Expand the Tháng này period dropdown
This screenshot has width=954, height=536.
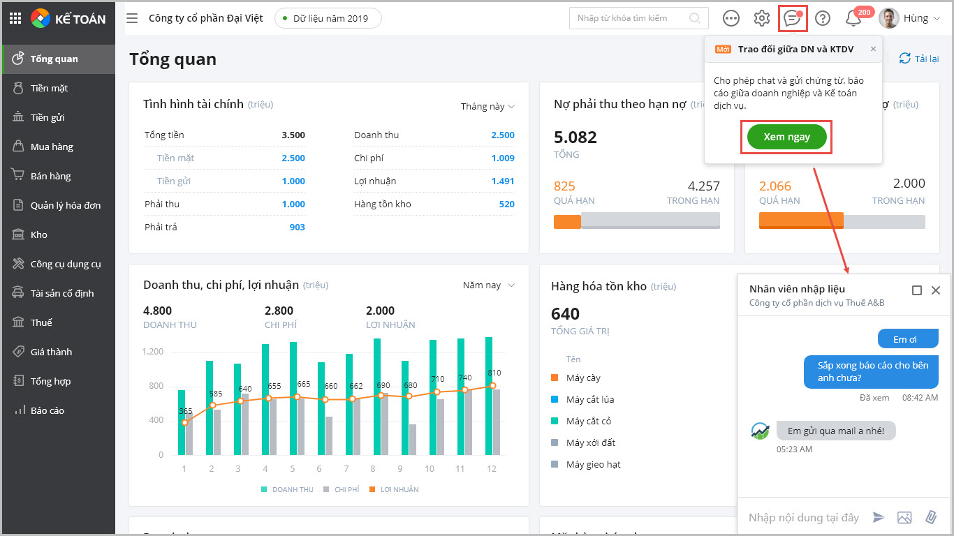tap(487, 107)
